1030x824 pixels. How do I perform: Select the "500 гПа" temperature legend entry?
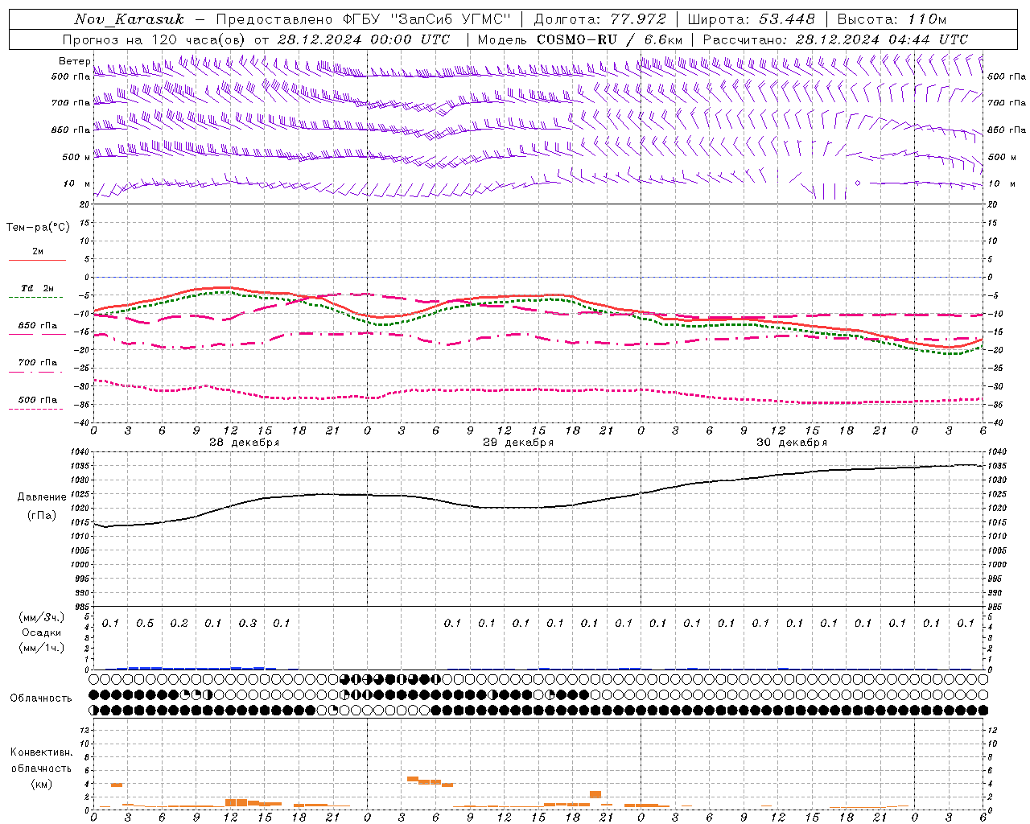[38, 400]
